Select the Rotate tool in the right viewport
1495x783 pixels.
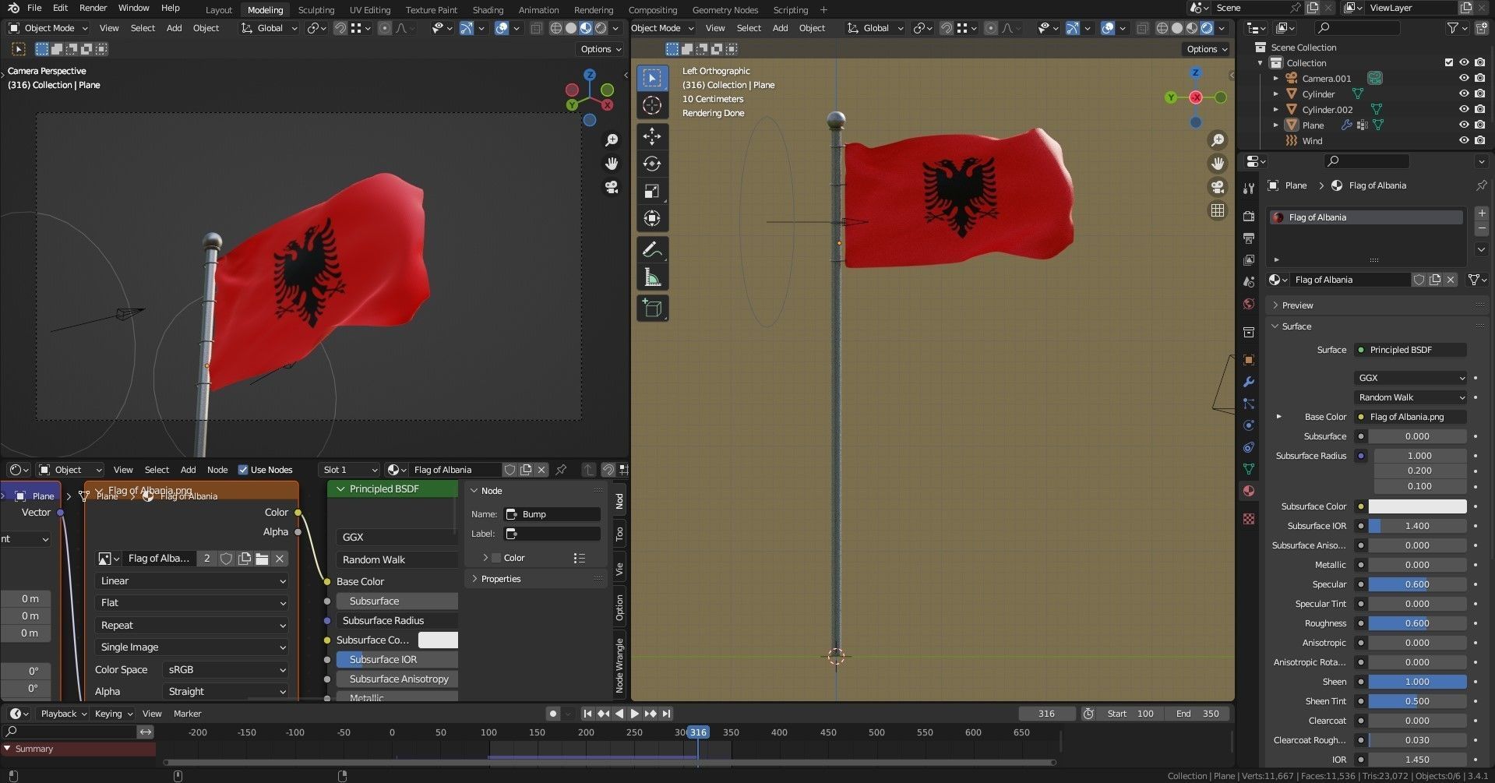pos(652,164)
